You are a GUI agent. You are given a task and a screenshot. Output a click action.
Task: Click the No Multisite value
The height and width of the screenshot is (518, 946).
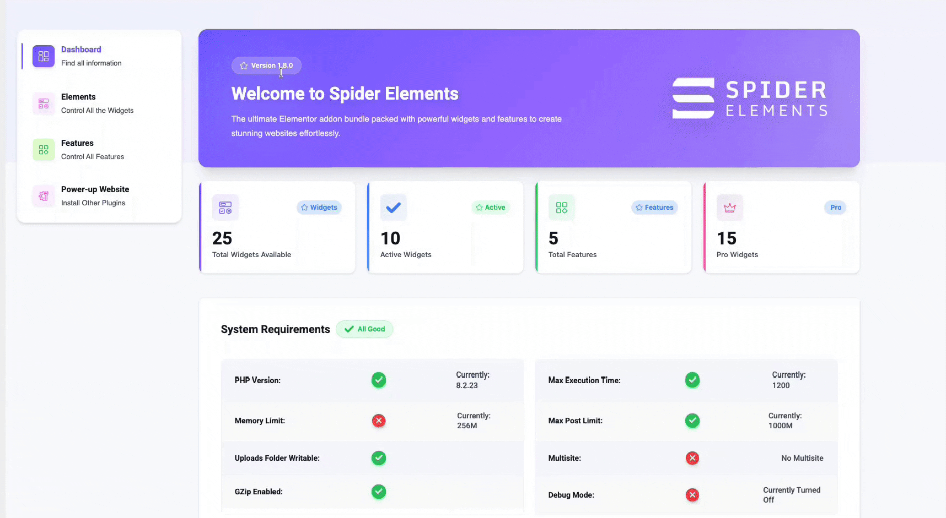tap(802, 458)
